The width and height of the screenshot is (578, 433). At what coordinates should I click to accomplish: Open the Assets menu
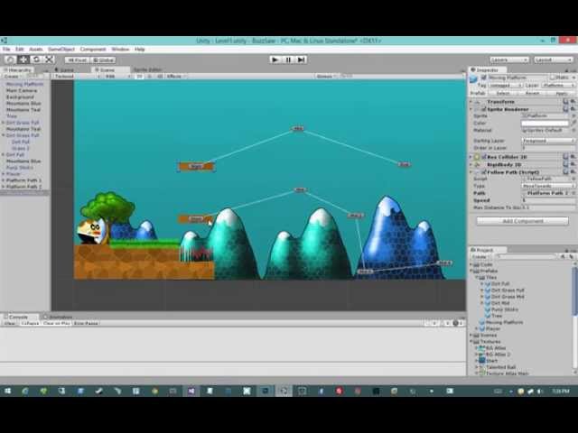pos(36,49)
